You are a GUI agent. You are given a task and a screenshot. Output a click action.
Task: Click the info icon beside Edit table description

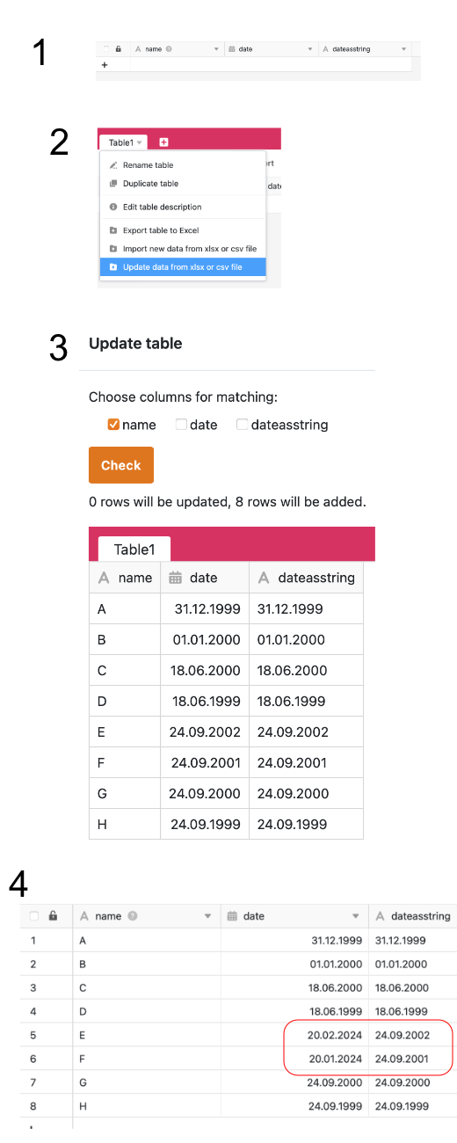tap(112, 207)
